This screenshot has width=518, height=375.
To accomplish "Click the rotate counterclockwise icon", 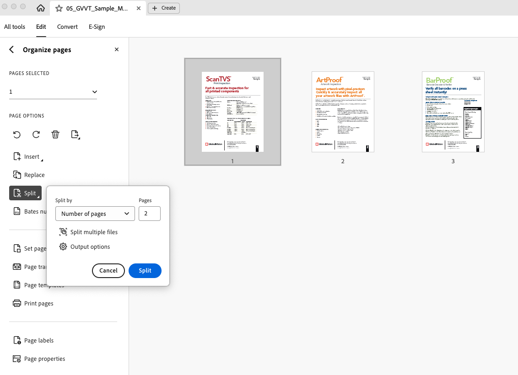I will click(x=17, y=134).
